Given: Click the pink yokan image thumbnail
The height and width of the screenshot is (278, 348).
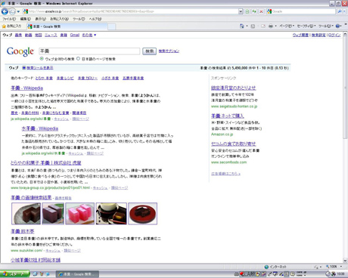Looking at the screenshot, I should tap(80, 214).
